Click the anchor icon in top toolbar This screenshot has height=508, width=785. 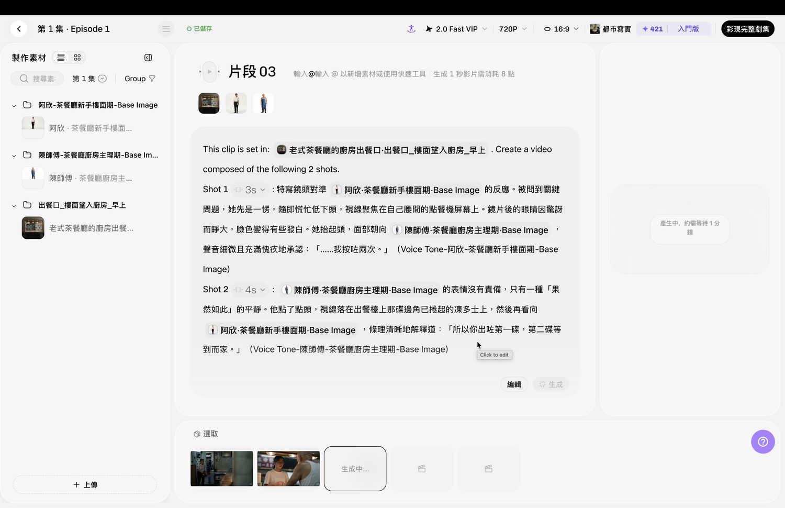click(x=411, y=29)
